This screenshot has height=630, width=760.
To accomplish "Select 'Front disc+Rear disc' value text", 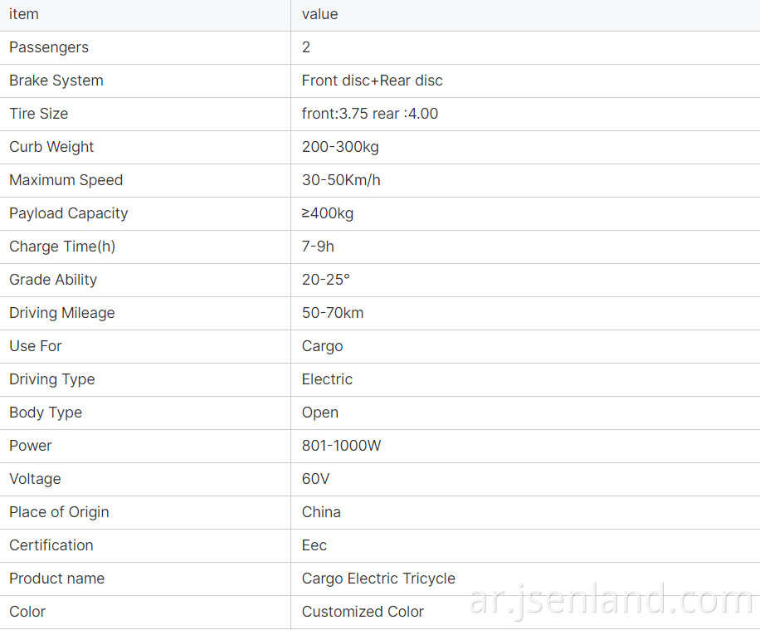I will (373, 81).
